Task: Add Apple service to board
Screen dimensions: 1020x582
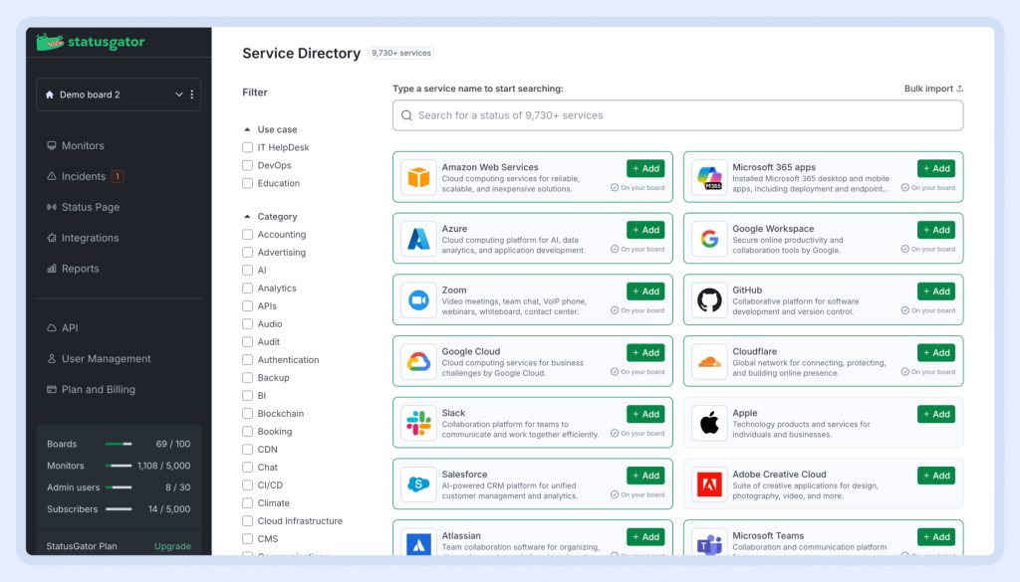Action: pyautogui.click(x=936, y=414)
